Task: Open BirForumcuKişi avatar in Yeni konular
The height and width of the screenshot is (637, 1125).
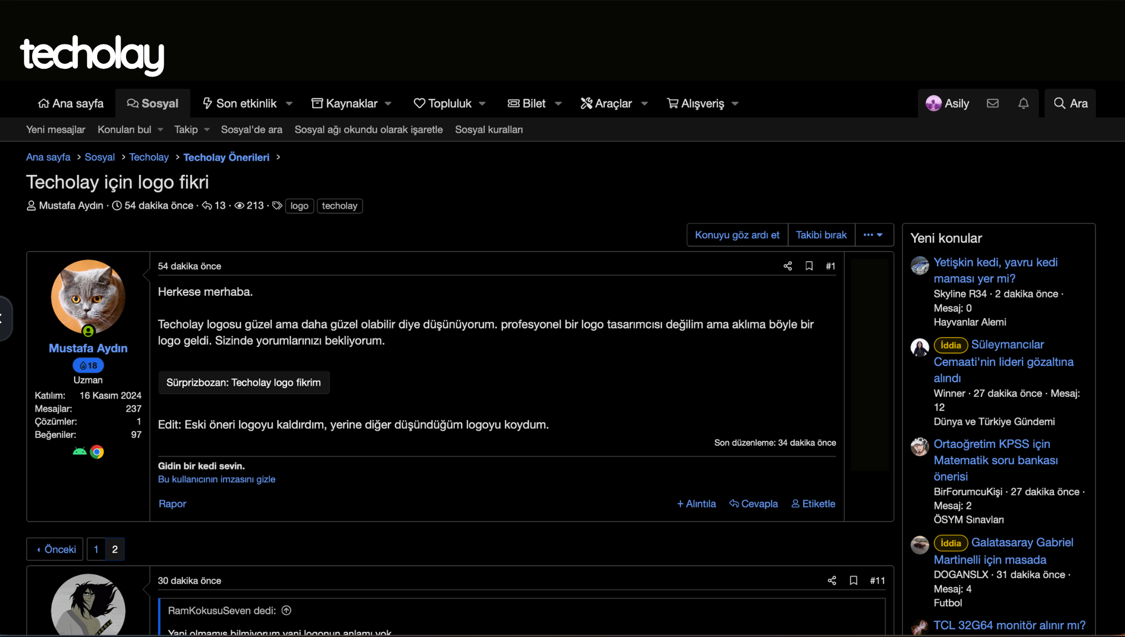Action: tap(920, 447)
